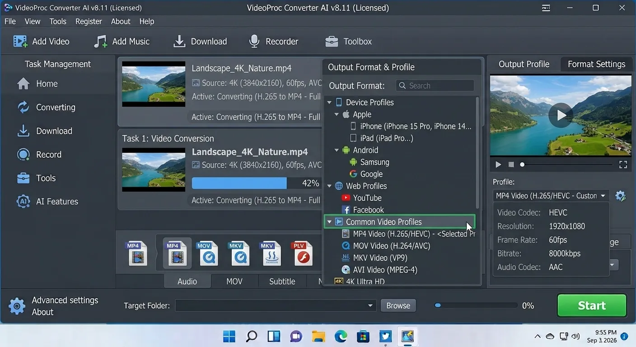The height and width of the screenshot is (347, 636).
Task: Select the 4K Ultra HD entry
Action: click(x=360, y=281)
